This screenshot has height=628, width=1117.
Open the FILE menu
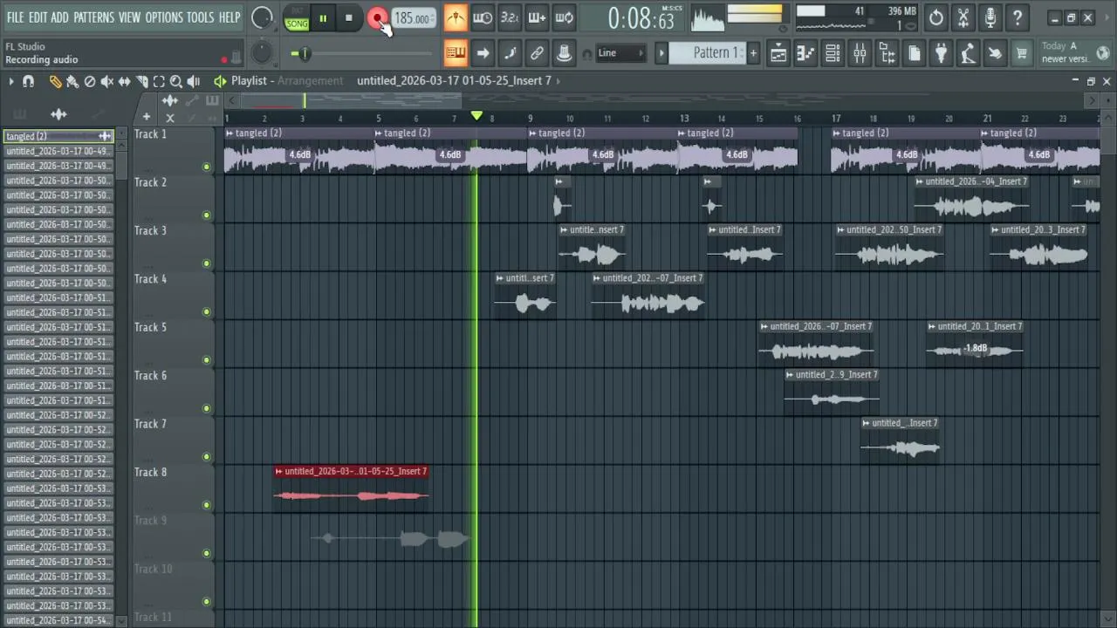15,17
